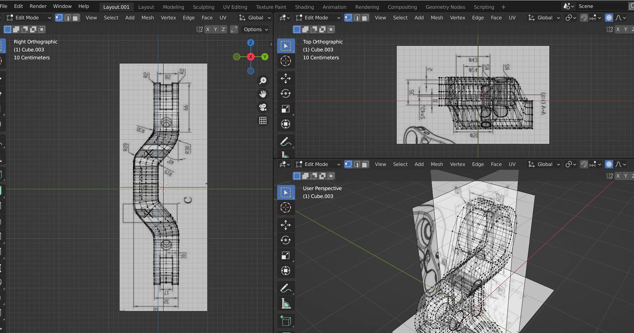
Task: Enable face select mode in left viewport header
Action: tap(76, 18)
